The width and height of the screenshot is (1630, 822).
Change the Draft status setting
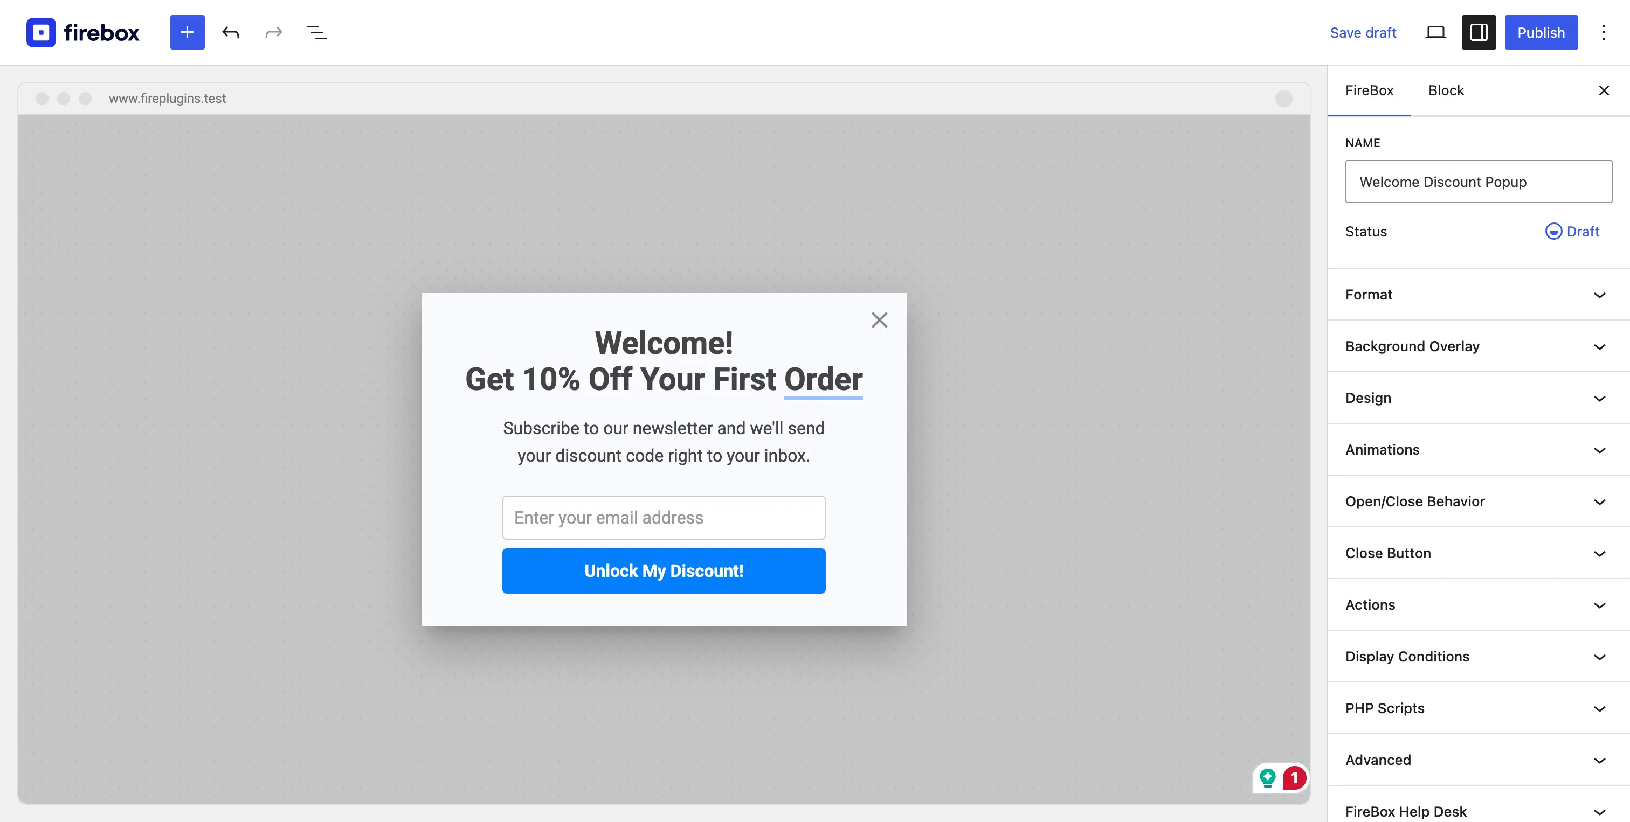point(1572,232)
